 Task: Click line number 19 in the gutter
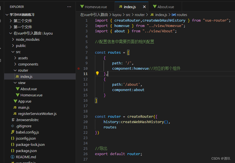(85, 116)
